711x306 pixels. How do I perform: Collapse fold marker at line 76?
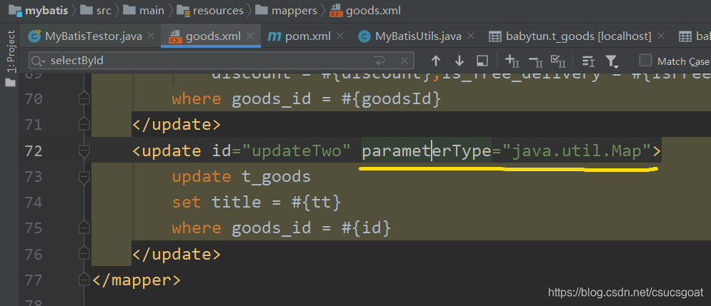coord(84,254)
